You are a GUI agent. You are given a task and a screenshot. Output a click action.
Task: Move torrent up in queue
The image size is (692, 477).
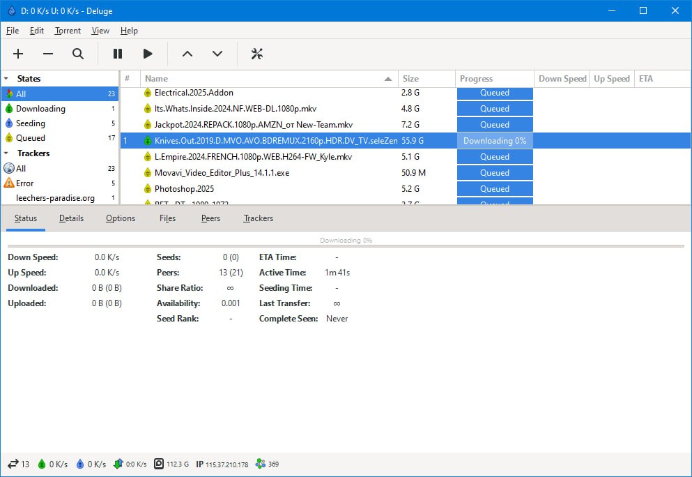pyautogui.click(x=187, y=54)
